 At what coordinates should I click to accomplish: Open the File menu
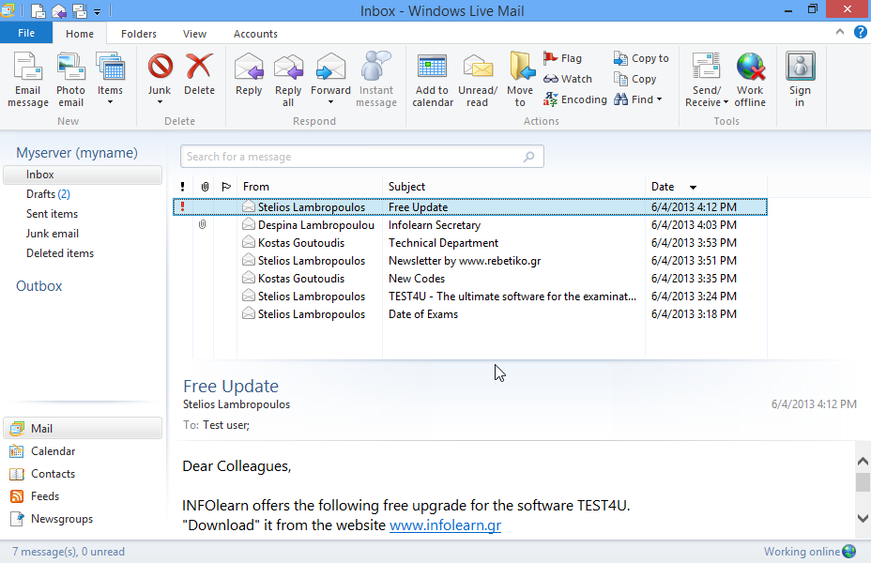tap(26, 33)
